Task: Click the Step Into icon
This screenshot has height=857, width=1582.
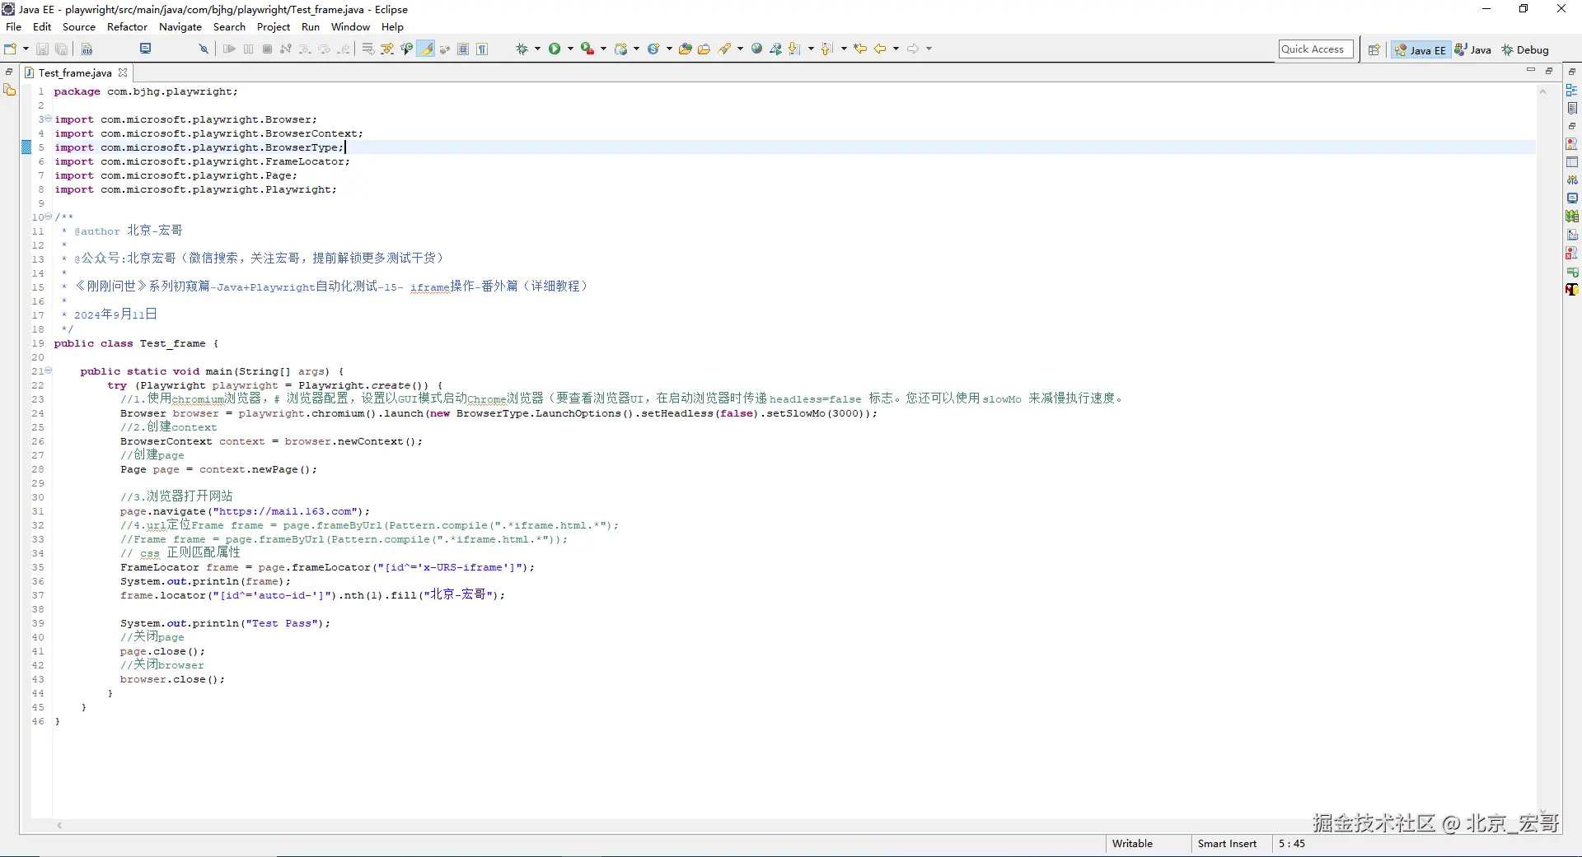Action: (x=305, y=49)
